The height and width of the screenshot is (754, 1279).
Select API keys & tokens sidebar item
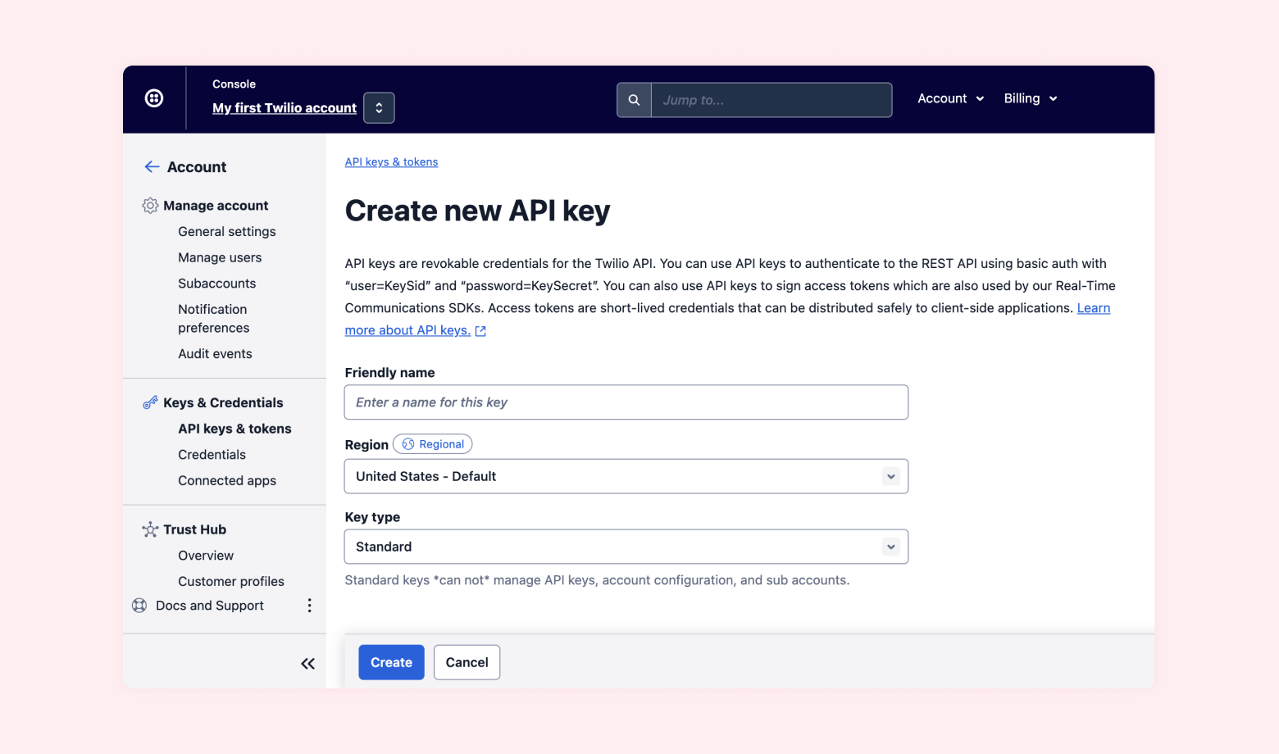click(234, 429)
